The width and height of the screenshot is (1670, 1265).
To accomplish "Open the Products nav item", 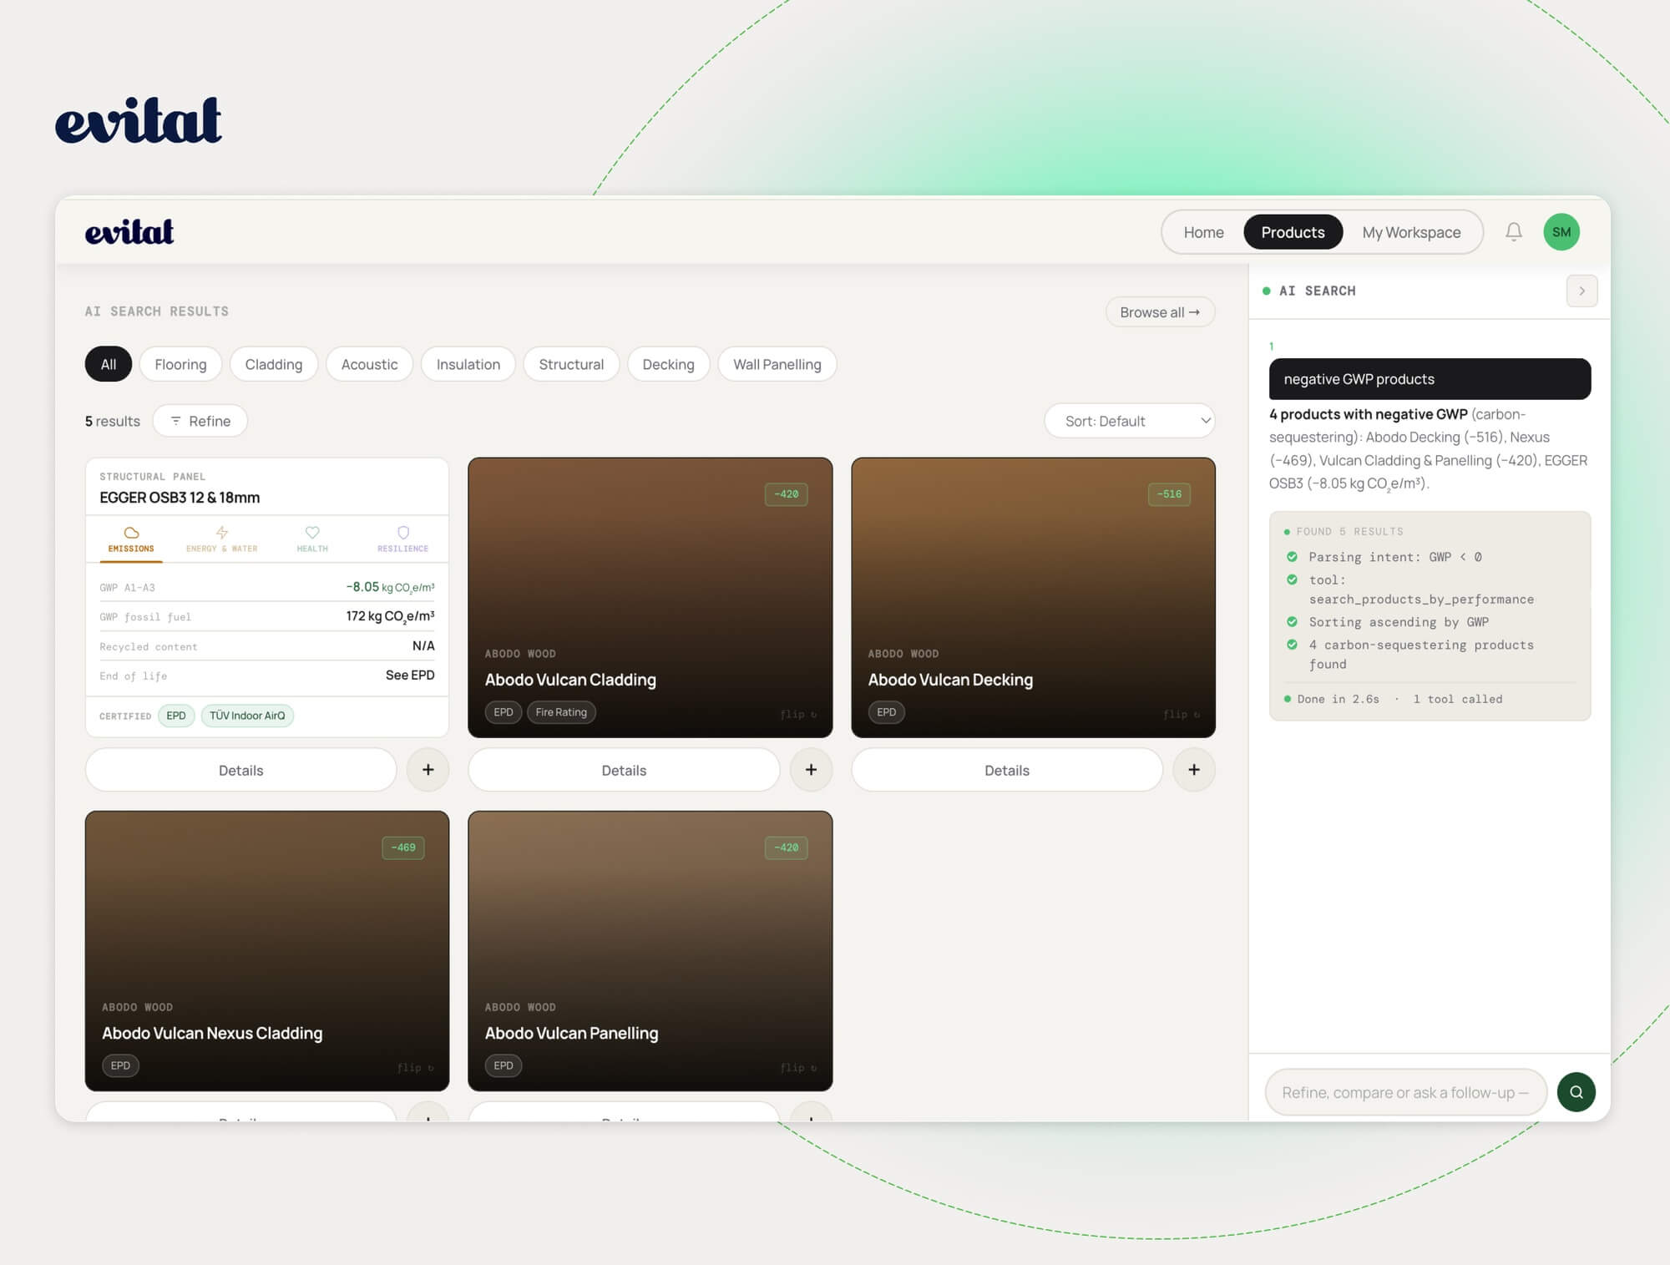I will point(1293,232).
